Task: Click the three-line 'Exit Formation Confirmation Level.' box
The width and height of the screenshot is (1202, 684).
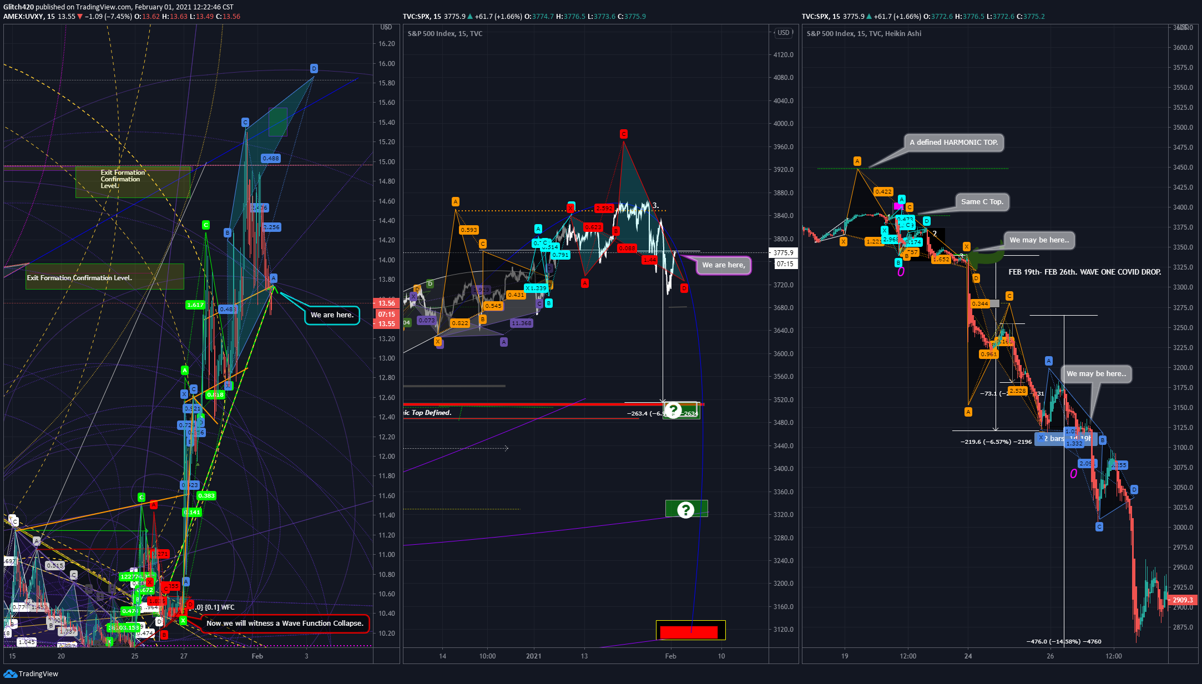Action: pos(133,182)
